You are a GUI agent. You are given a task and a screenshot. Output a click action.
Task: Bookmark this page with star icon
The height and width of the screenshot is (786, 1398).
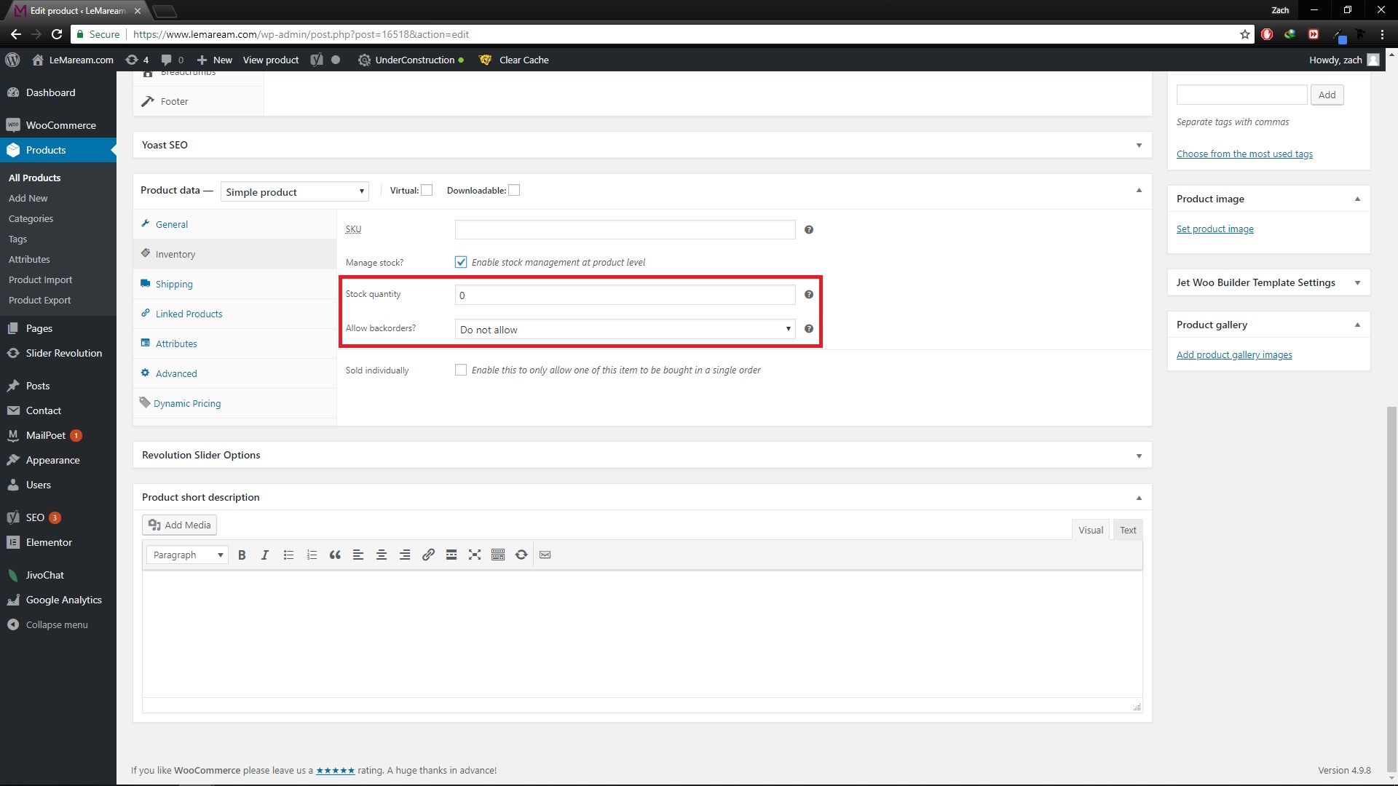click(x=1245, y=34)
